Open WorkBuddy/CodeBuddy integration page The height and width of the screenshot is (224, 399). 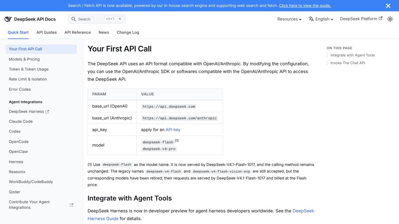(31, 182)
